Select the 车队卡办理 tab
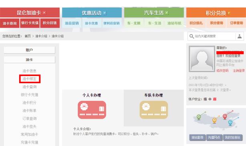 [153, 95]
